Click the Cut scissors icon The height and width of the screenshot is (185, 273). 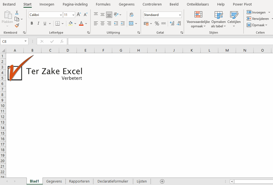(x=17, y=12)
